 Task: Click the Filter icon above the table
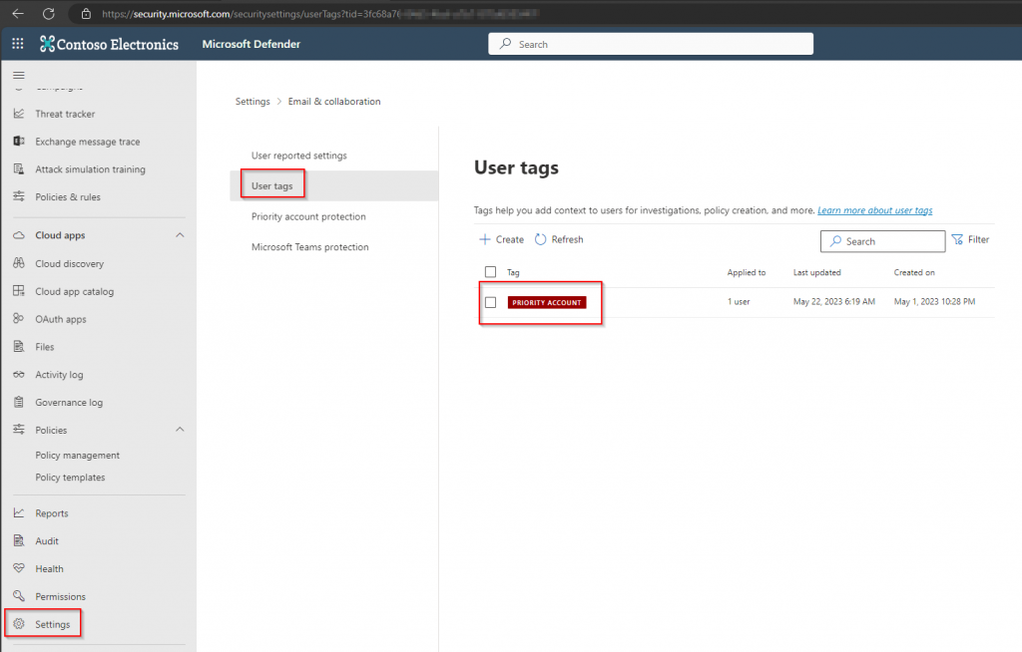coord(957,240)
